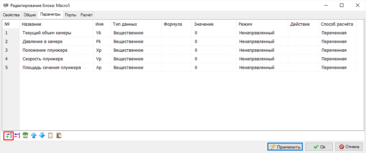Viewport: 366px width, 153px height.
Task: Switch to the Свойства tab
Action: click(11, 15)
